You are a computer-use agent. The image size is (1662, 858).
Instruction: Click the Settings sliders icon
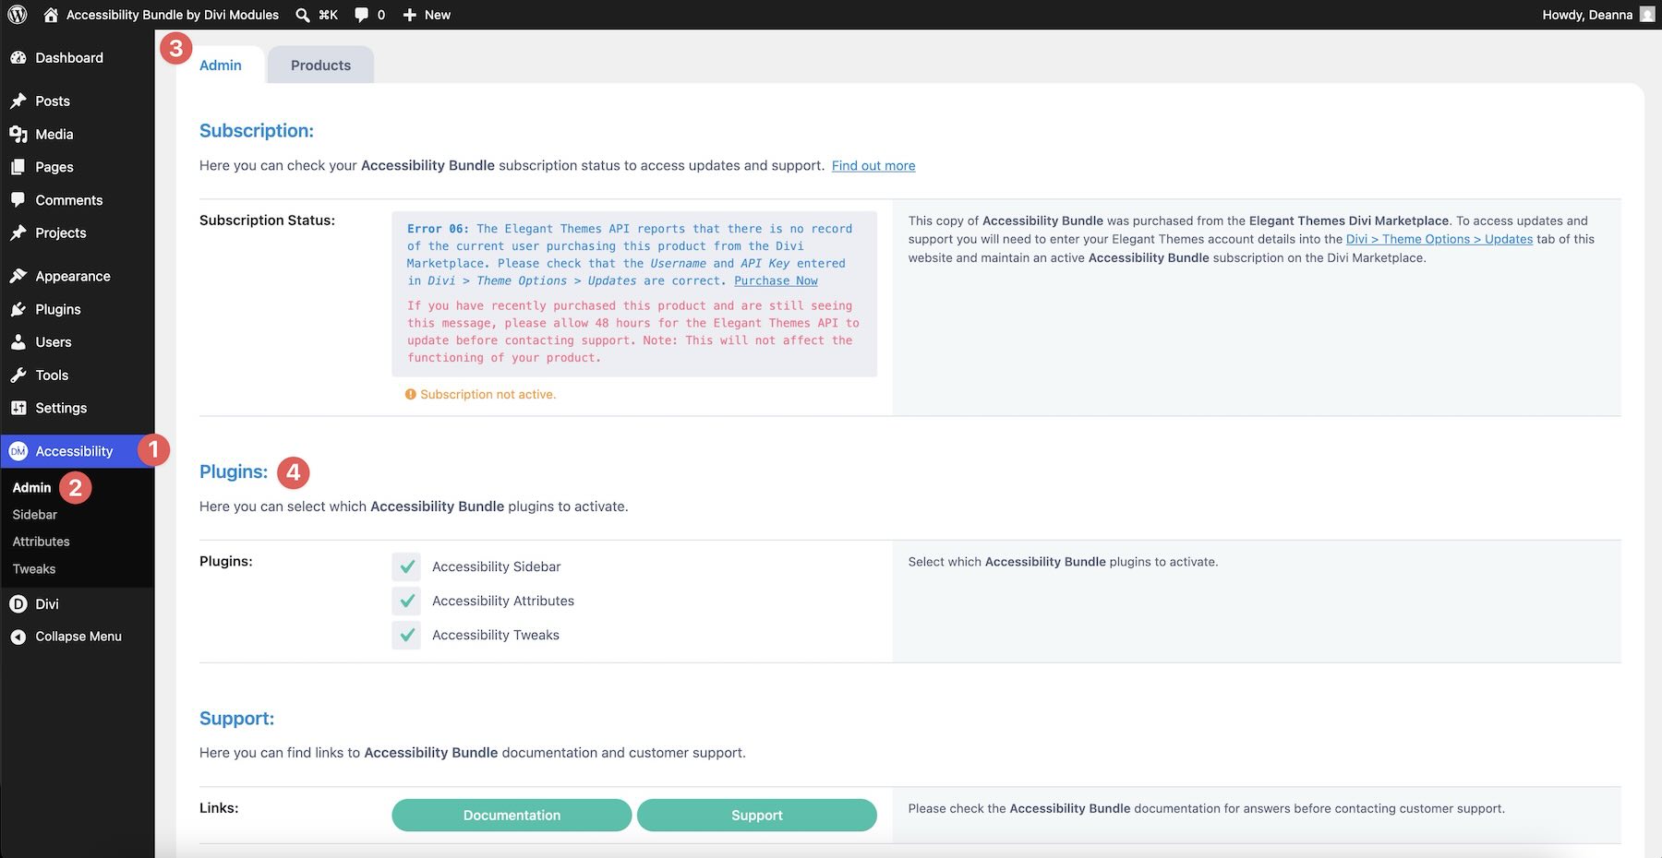[18, 408]
